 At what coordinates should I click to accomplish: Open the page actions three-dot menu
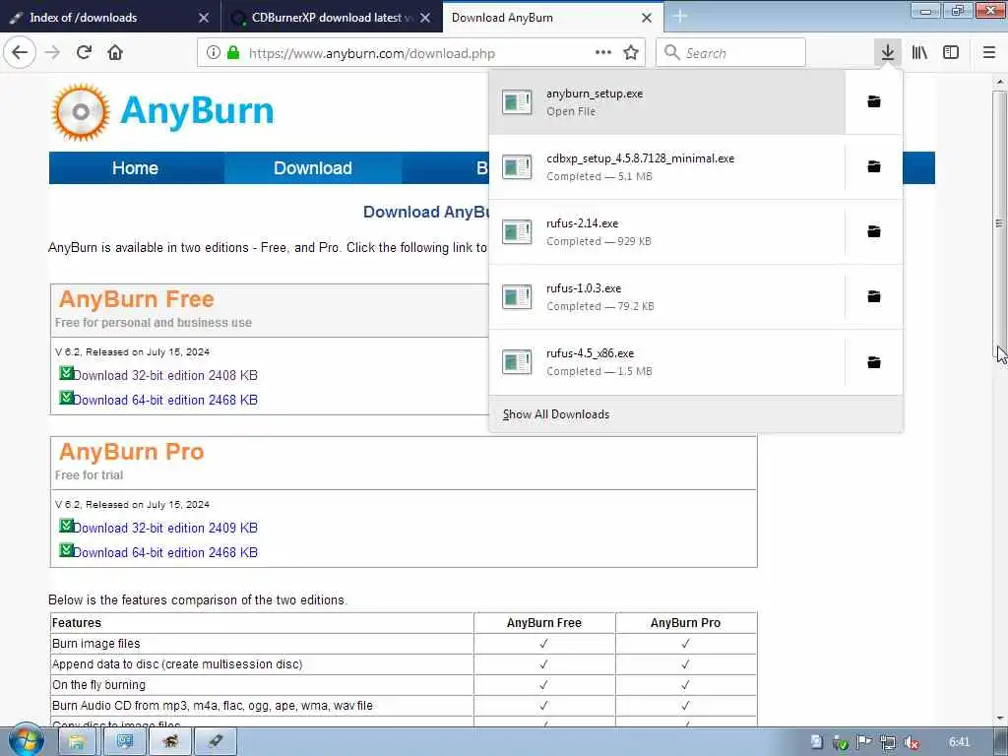point(603,53)
